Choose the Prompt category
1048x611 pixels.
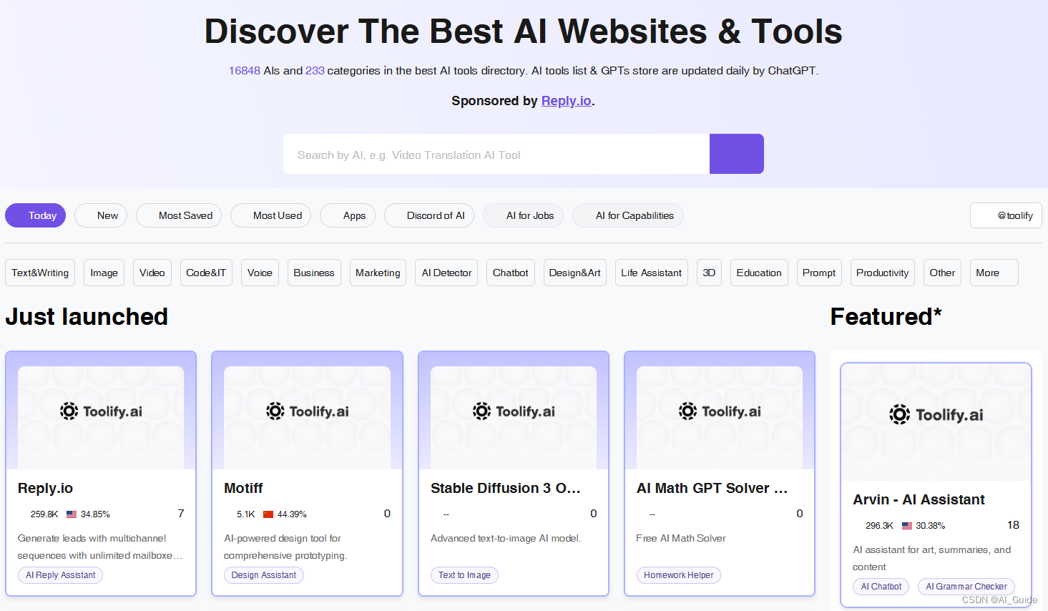pyautogui.click(x=819, y=273)
